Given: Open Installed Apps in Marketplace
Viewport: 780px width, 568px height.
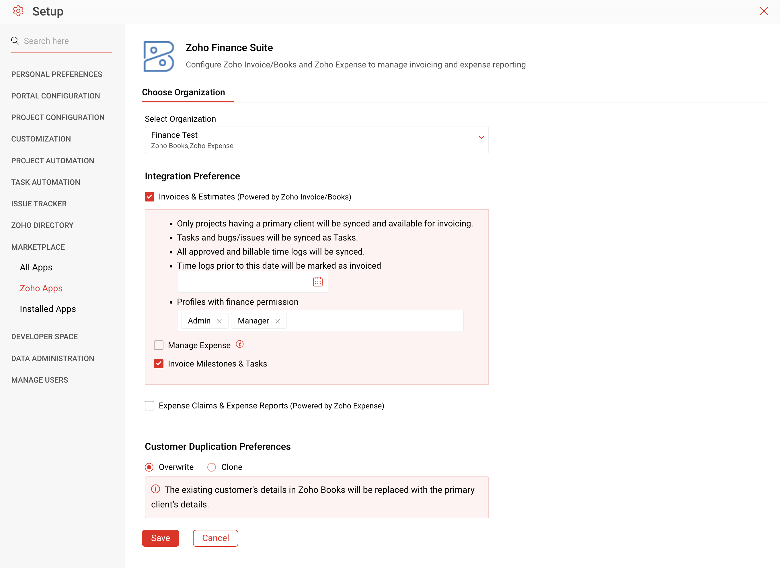Looking at the screenshot, I should [x=48, y=309].
